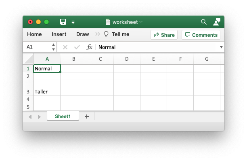Select cell A3 containing Taller

47,88
